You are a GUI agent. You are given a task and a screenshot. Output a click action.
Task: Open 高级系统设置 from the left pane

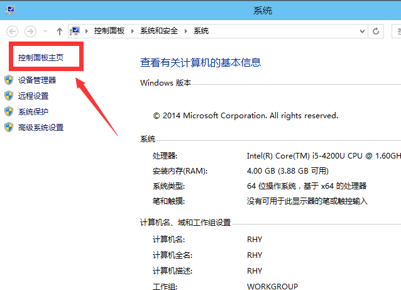tap(41, 128)
